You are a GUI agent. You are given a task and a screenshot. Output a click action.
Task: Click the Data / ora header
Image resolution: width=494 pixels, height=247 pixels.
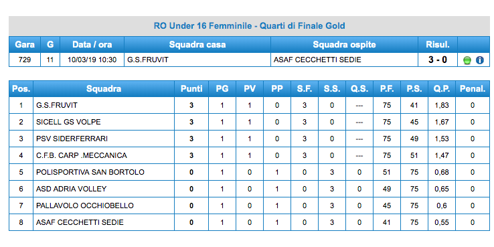click(x=92, y=45)
